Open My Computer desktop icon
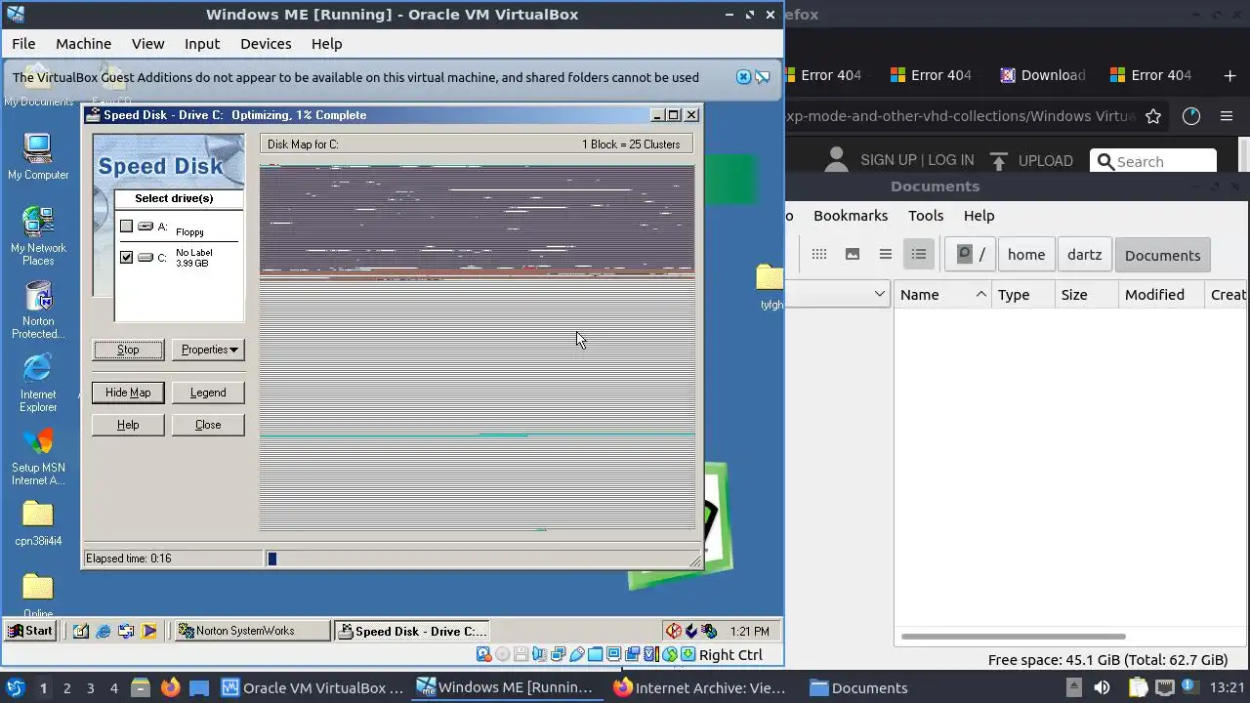The image size is (1250, 703). click(x=38, y=155)
